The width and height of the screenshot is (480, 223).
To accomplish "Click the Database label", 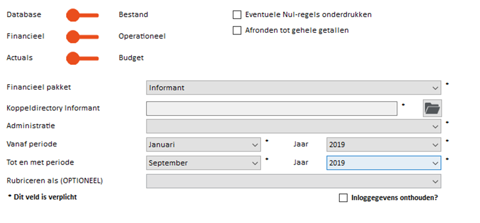I will pyautogui.click(x=24, y=14).
